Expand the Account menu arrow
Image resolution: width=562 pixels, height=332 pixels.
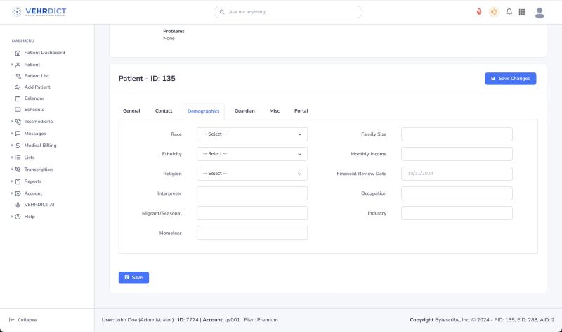click(x=12, y=193)
